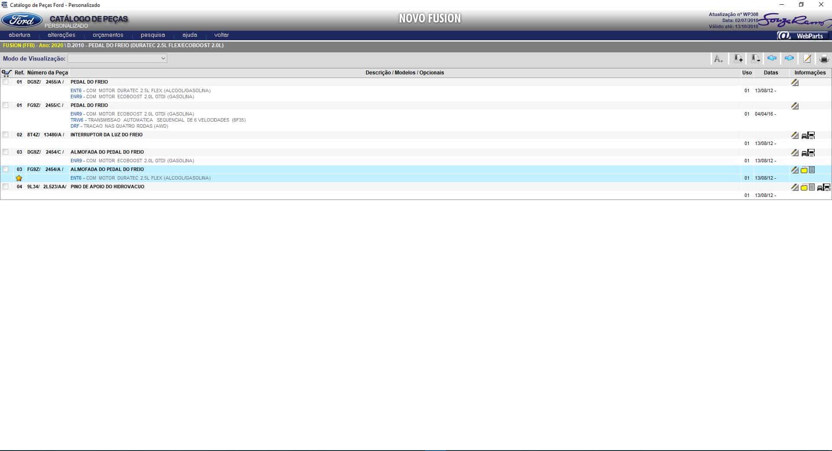Click the list document icon for FG9Z 2454/A
The height and width of the screenshot is (451, 832).
[x=812, y=170]
